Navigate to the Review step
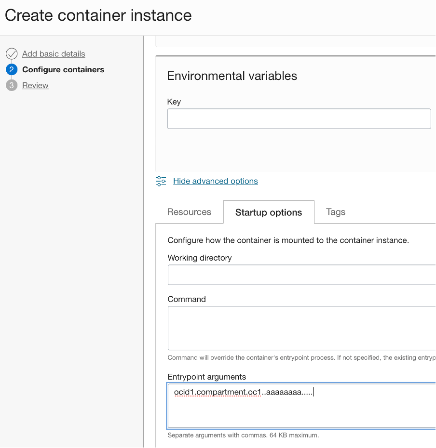 coord(35,85)
